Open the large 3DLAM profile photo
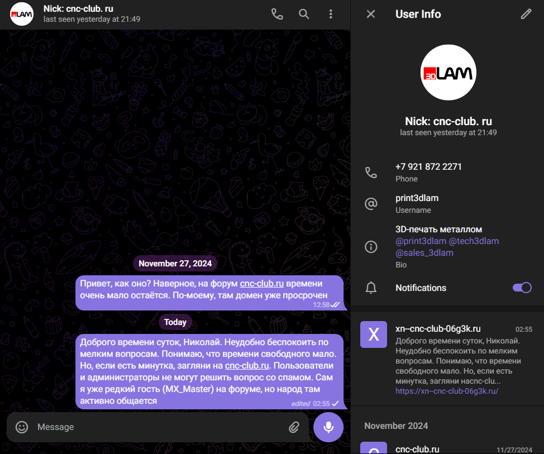544x454 pixels. click(448, 73)
